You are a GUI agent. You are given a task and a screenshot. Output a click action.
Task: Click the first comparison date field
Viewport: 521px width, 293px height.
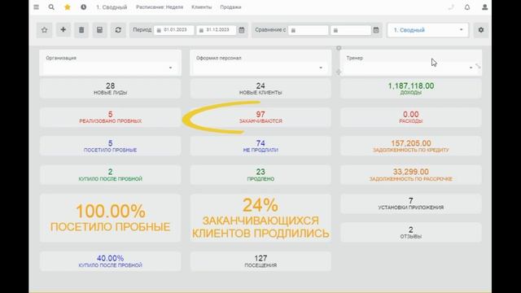coord(309,30)
